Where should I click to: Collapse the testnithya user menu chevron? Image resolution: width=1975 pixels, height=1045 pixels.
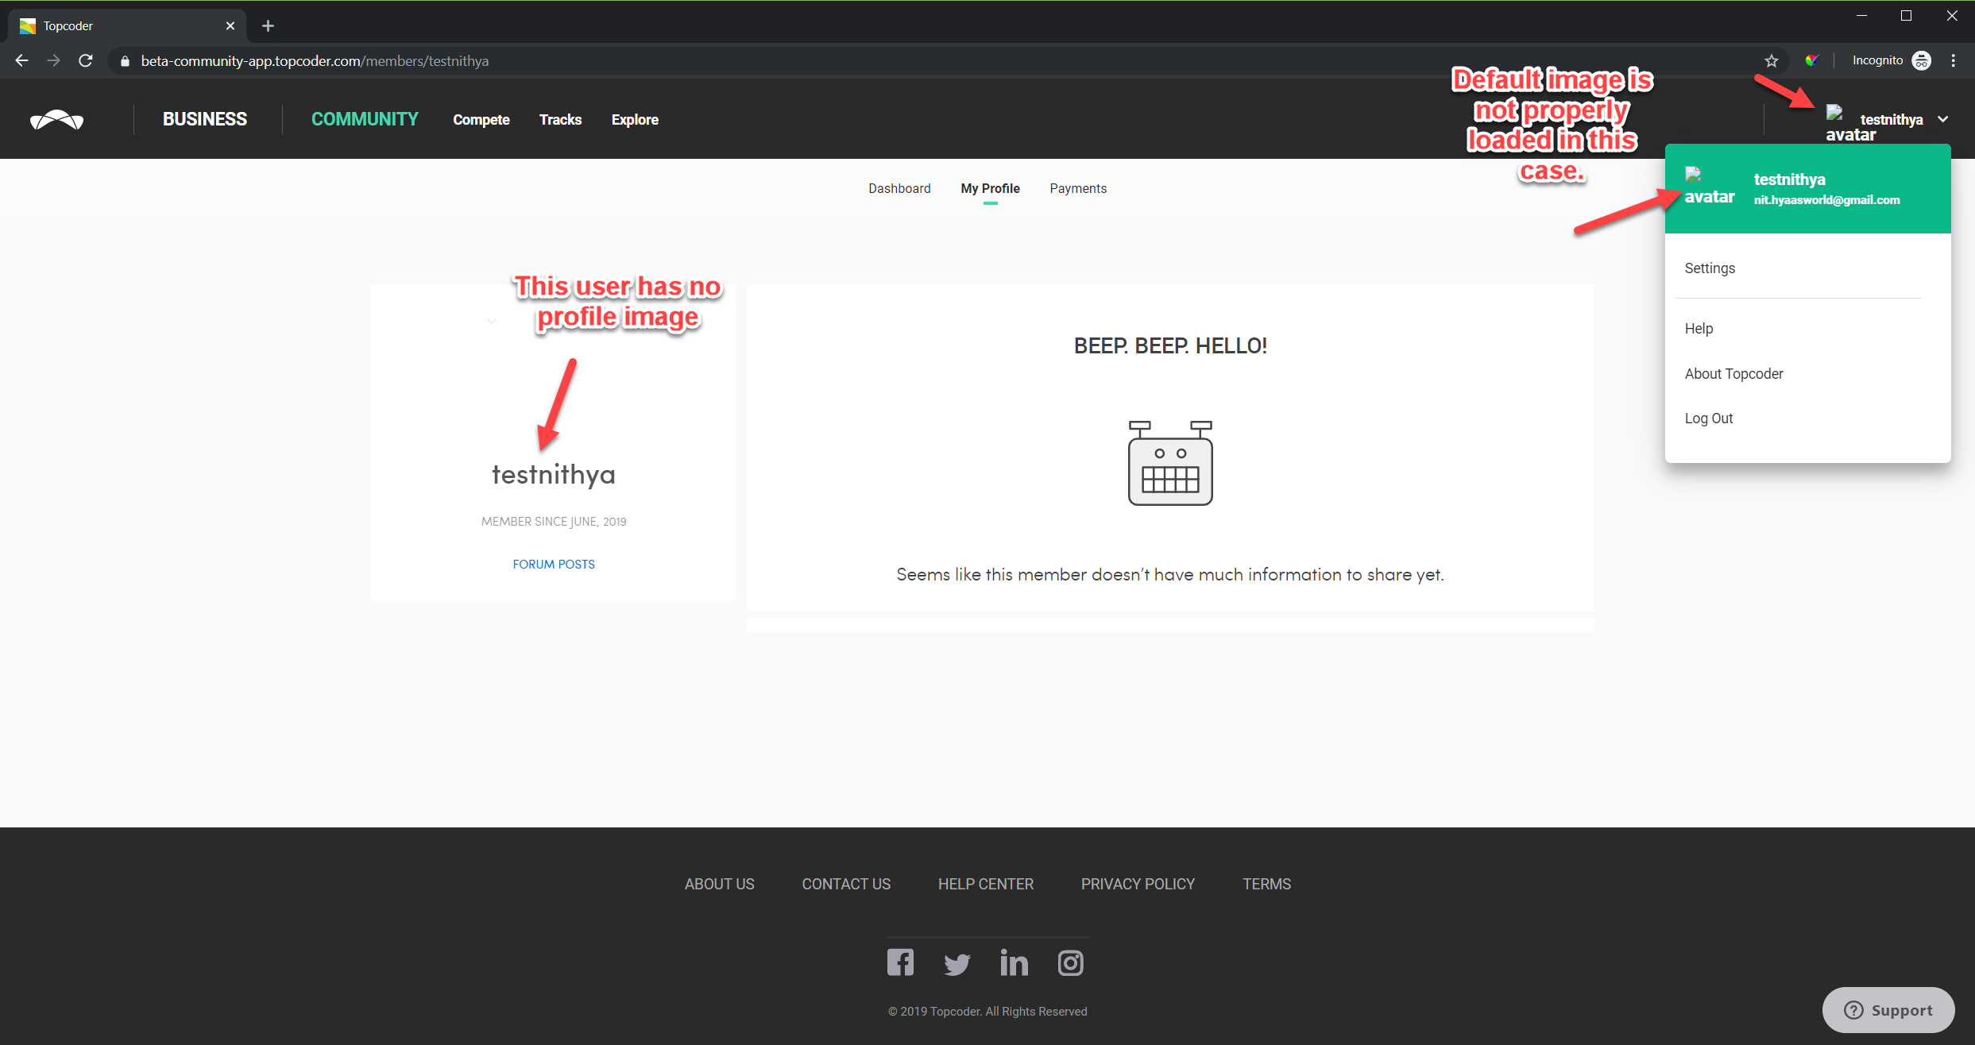(1943, 119)
